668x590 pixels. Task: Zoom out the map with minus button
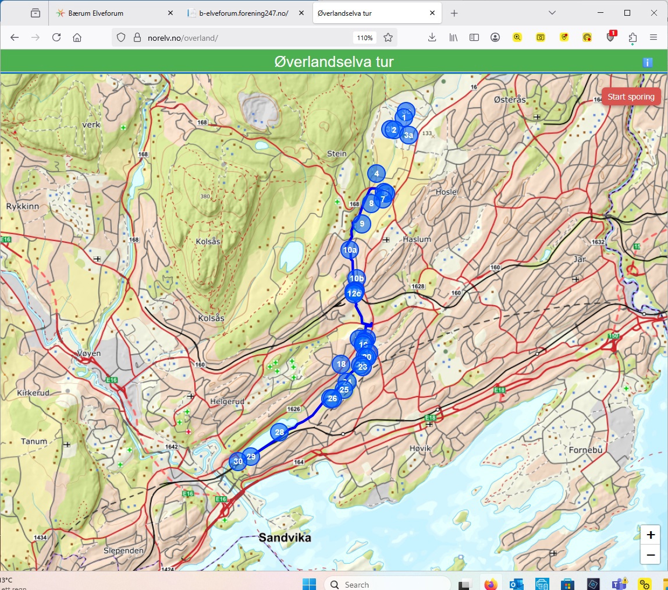[x=650, y=556]
